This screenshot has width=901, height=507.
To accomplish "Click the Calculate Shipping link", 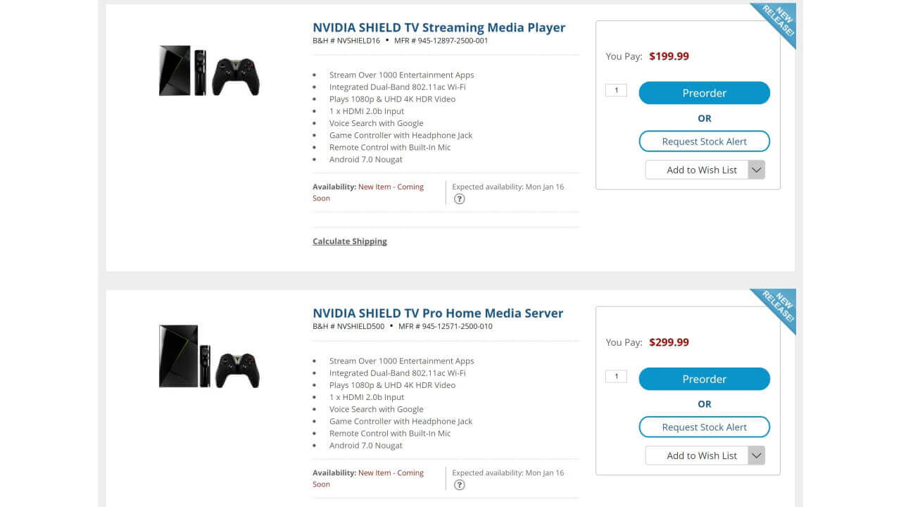I will pos(350,241).
